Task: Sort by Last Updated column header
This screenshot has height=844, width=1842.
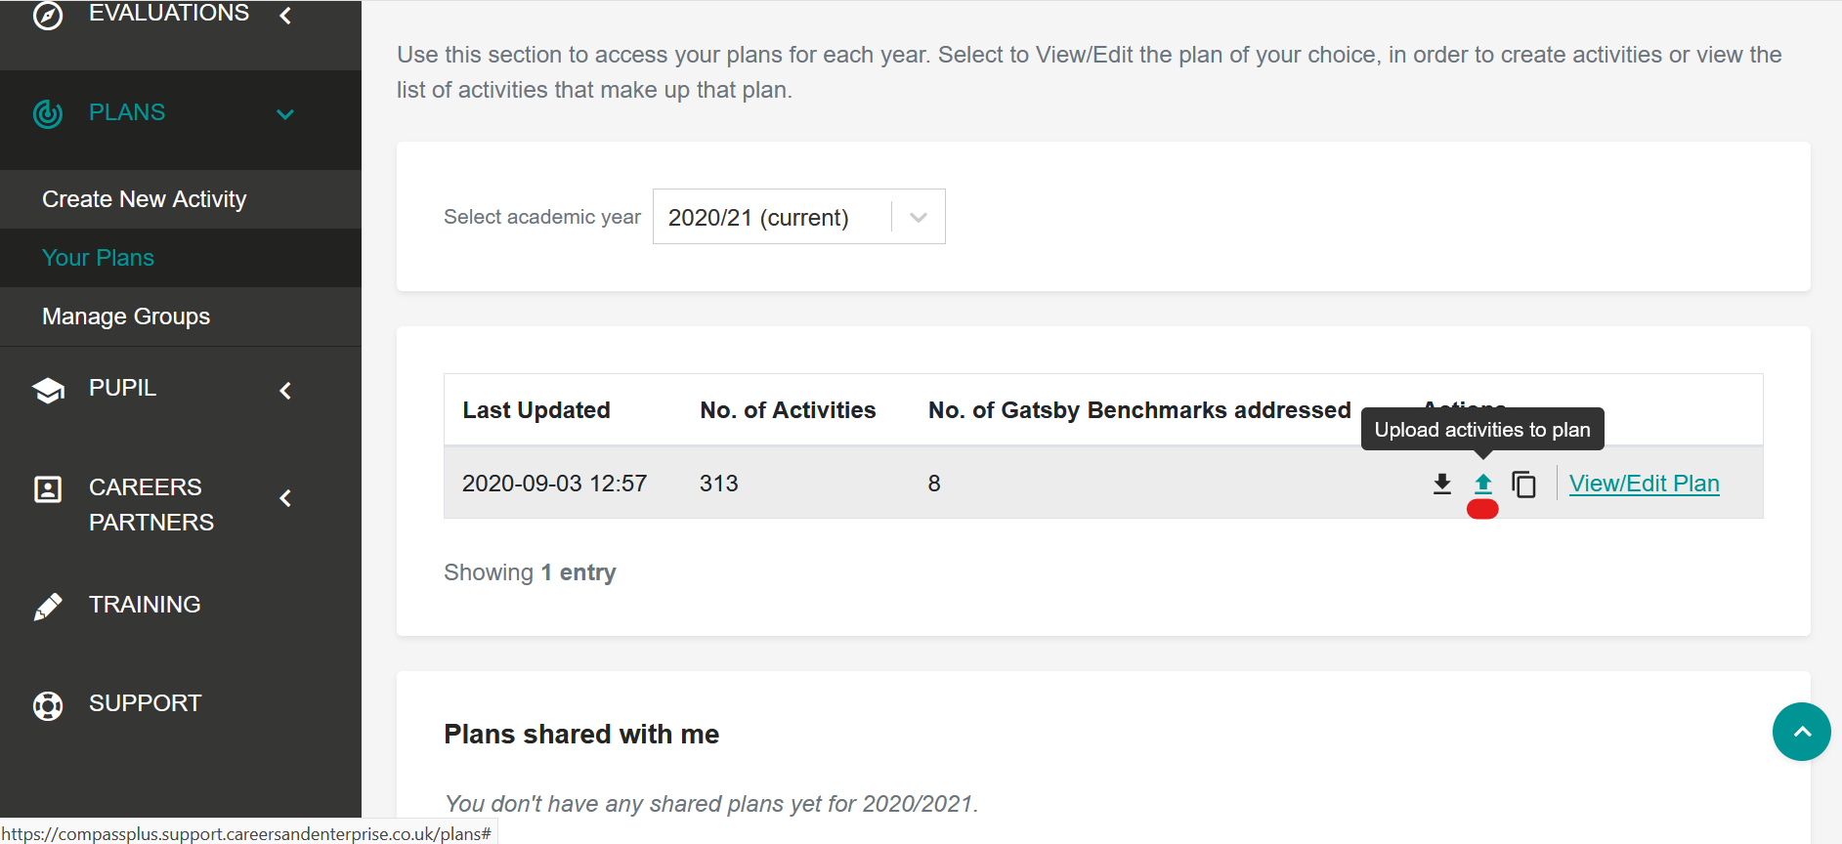Action: (536, 410)
